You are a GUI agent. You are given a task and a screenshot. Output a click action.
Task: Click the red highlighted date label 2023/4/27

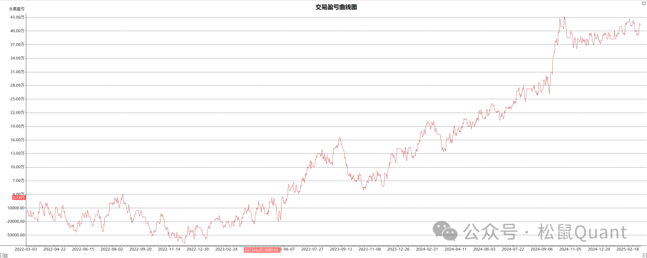(x=261, y=248)
